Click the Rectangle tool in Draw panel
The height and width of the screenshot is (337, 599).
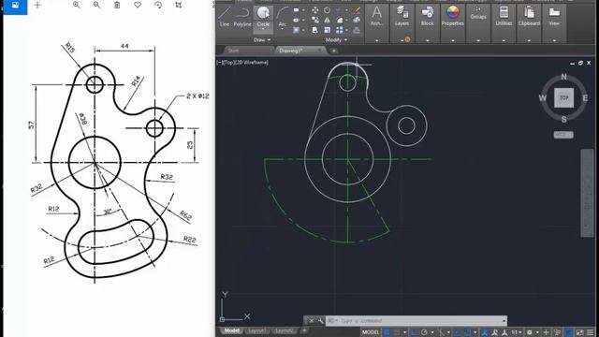click(297, 10)
